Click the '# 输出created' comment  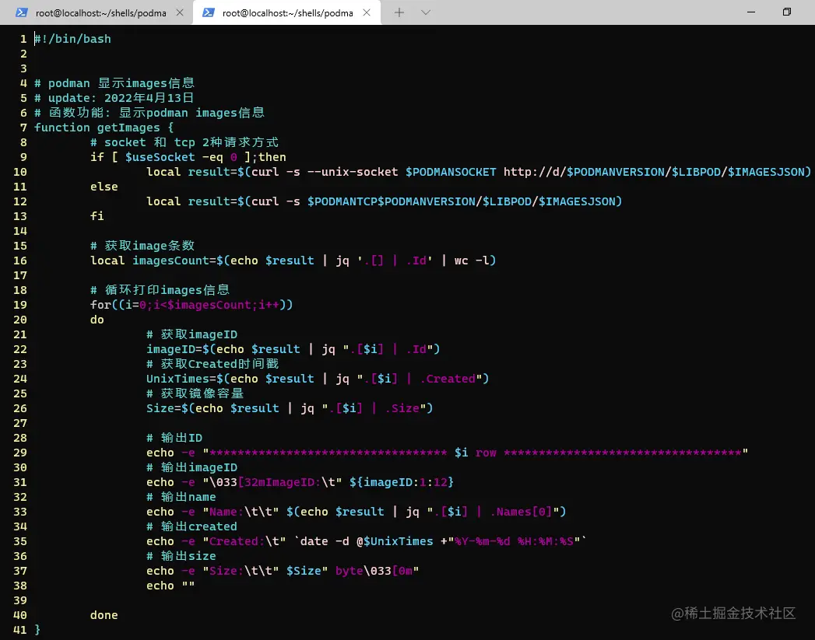coord(191,526)
